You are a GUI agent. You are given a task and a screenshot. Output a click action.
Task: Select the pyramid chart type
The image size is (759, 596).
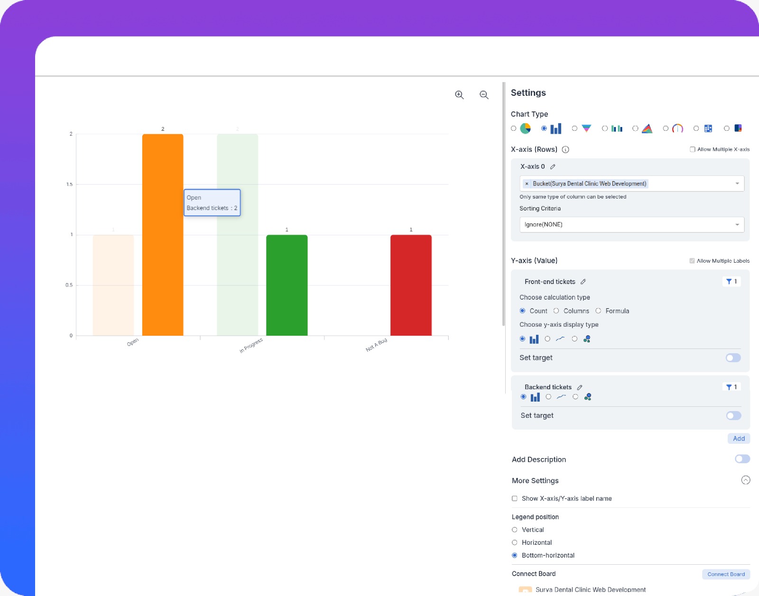click(x=635, y=128)
